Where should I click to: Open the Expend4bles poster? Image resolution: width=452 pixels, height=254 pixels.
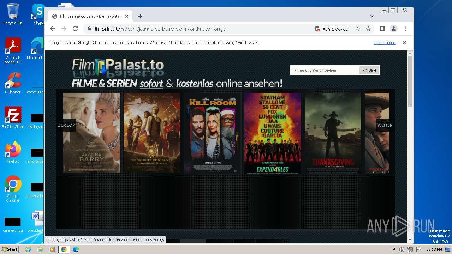(x=273, y=133)
